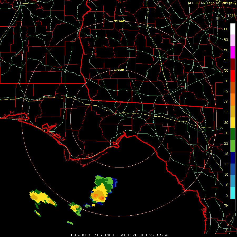237x237 pixels.
Task: Click the legend value 2
Action: 227,195
